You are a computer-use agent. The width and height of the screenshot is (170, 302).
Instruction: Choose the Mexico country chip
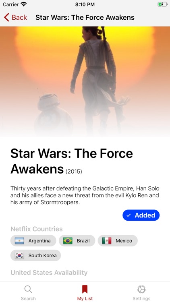coord(118,240)
